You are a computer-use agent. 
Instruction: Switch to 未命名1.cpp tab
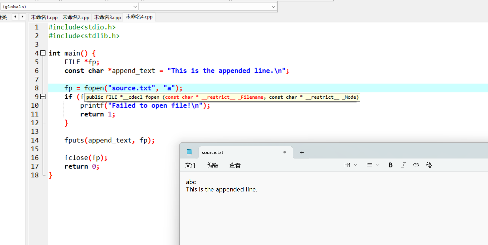(x=44, y=17)
